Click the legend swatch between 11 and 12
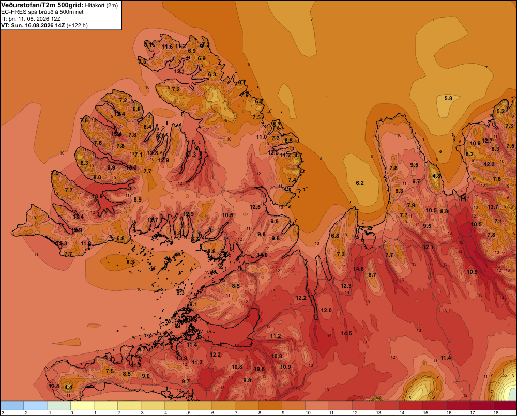Screen dimensions: 517x416 [341, 406]
